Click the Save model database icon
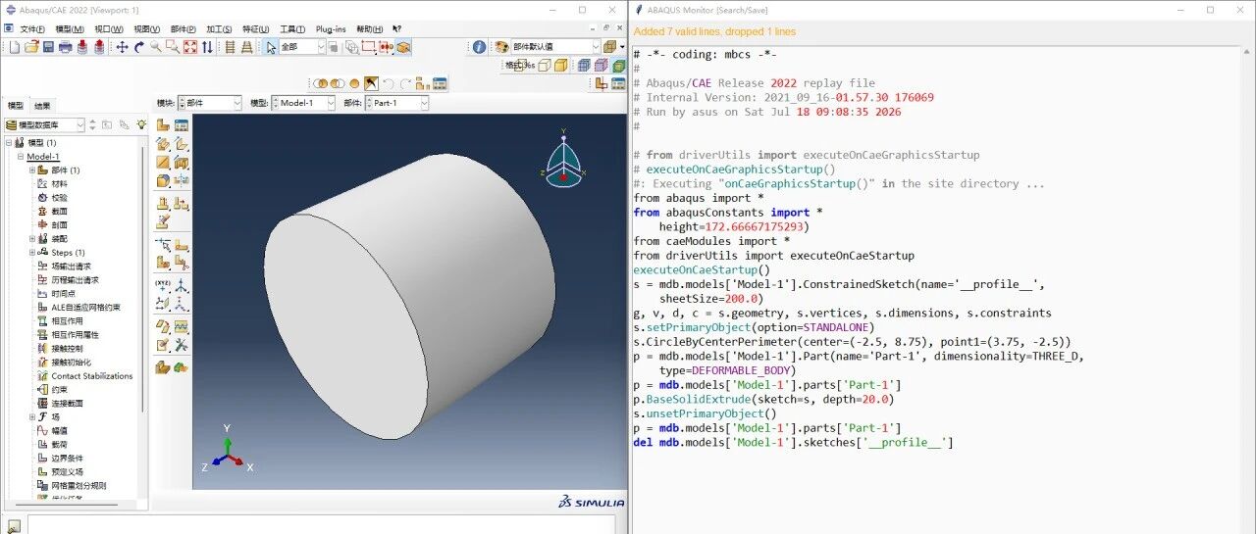This screenshot has height=534, width=1256. tap(47, 47)
